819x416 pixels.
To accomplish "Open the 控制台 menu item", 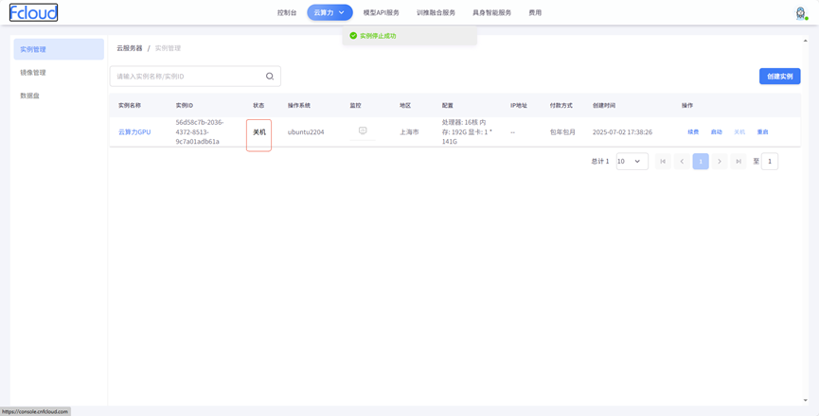I will (287, 12).
